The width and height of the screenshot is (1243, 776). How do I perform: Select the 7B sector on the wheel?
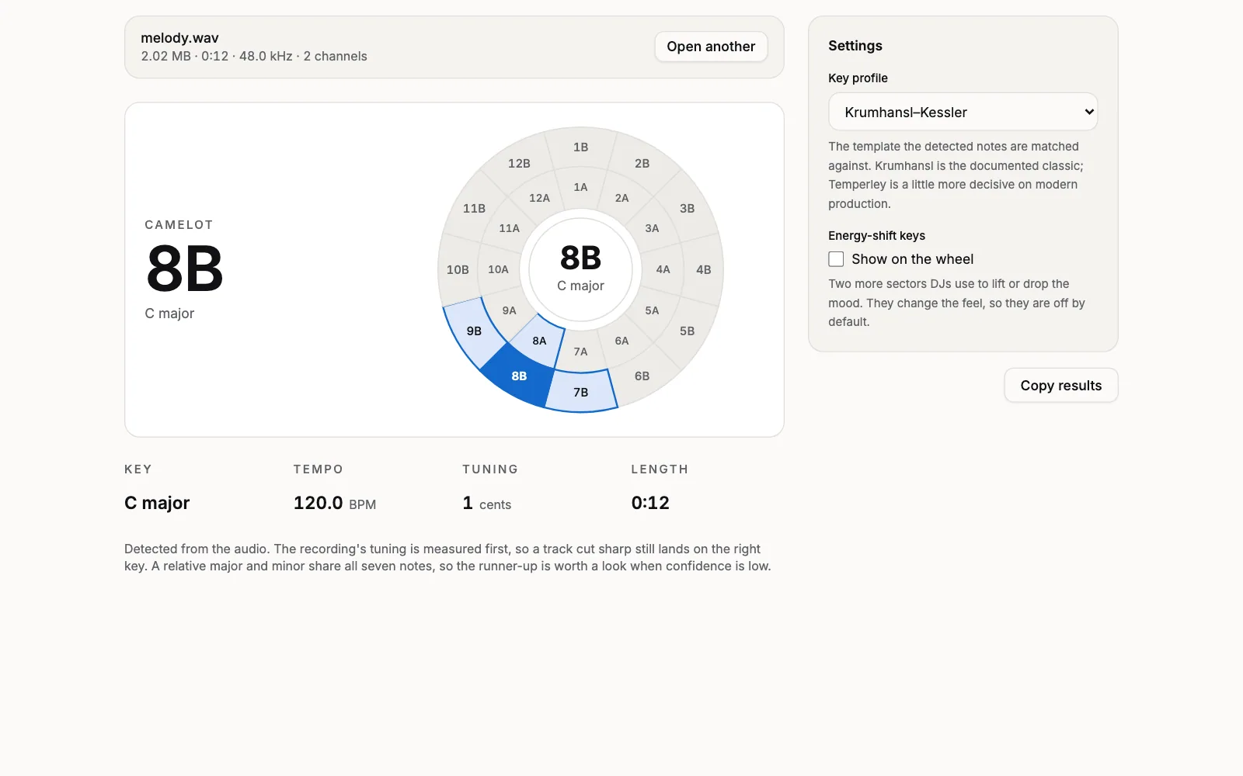[581, 392]
